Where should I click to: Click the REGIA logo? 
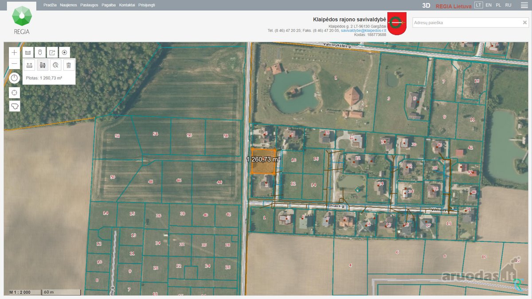pos(22,20)
